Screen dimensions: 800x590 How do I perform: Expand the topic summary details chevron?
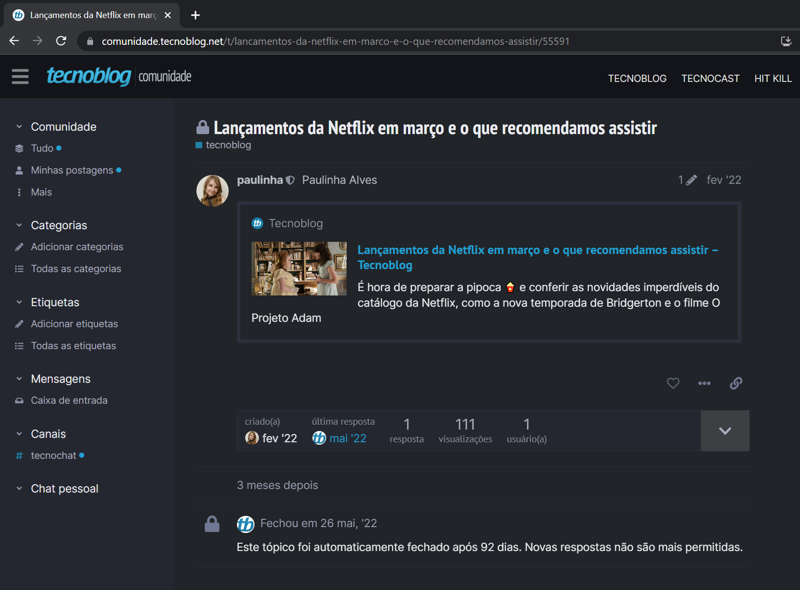725,431
